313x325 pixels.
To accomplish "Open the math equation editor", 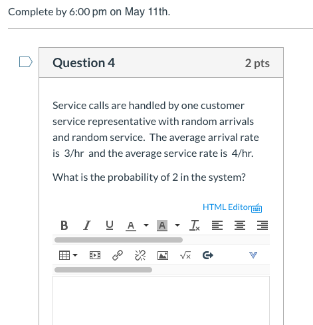I will [x=185, y=255].
